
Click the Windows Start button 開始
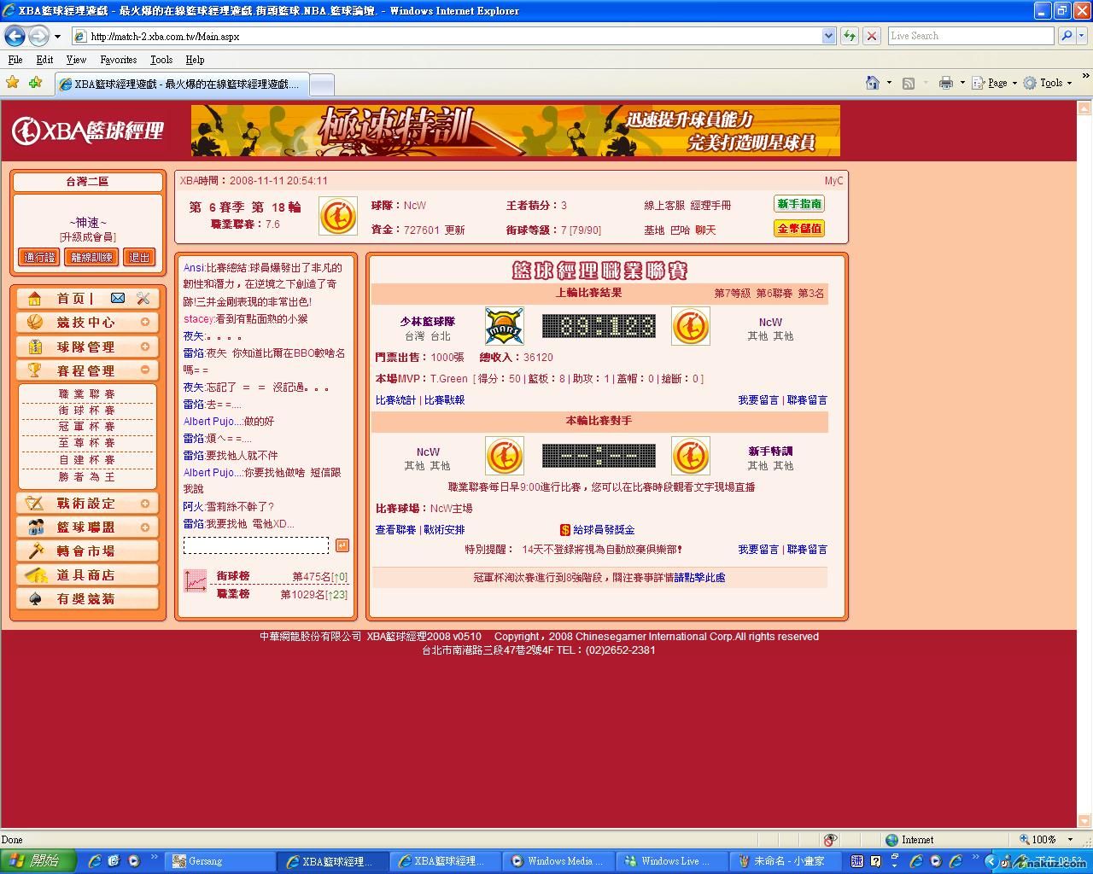point(38,861)
